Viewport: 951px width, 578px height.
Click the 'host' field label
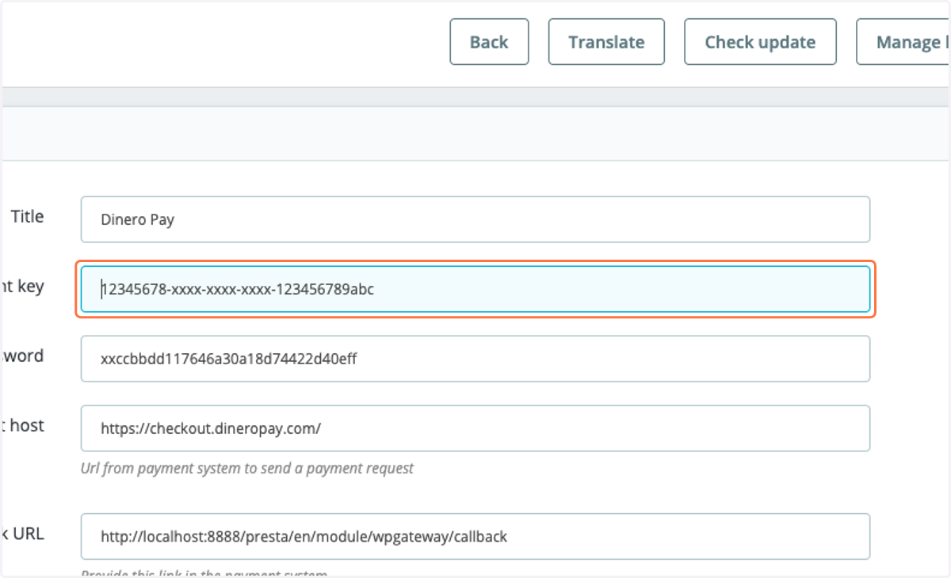pos(23,425)
